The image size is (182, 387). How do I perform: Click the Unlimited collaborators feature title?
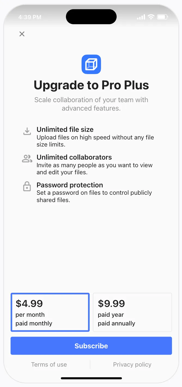(x=74, y=157)
